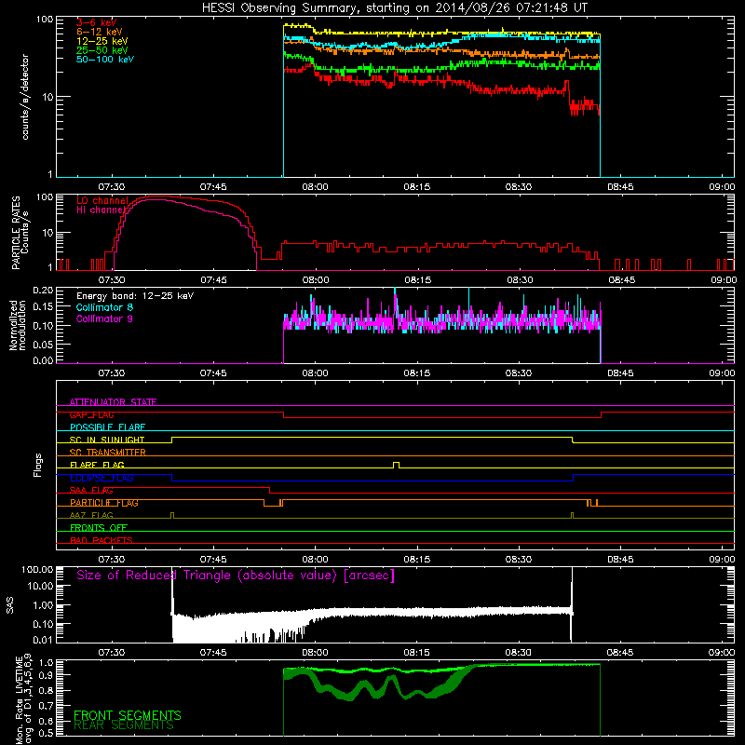Click the 0.9 tick on the livetime axis

pyautogui.click(x=47, y=674)
